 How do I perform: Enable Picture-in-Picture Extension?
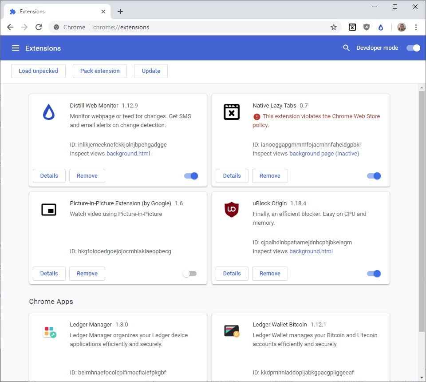(189, 274)
